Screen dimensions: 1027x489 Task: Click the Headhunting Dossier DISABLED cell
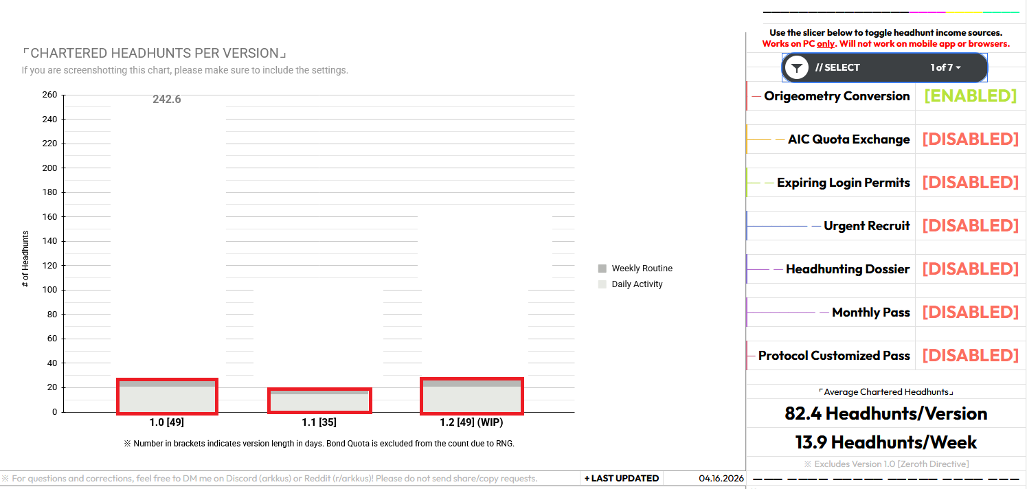coord(970,269)
